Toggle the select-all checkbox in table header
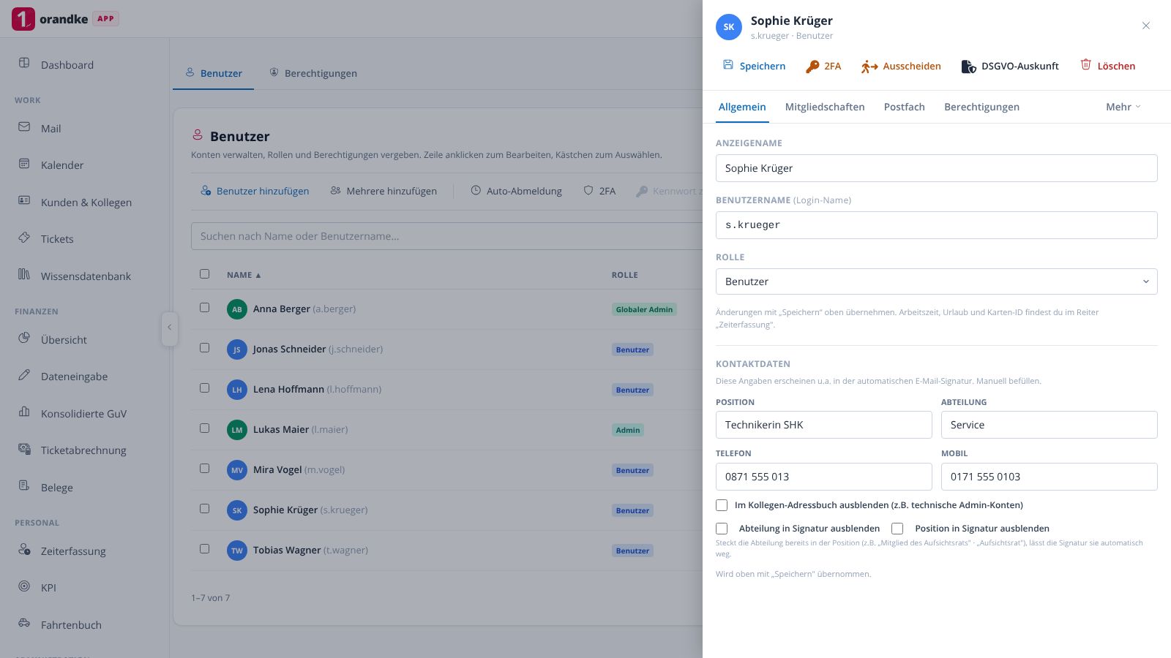The image size is (1171, 658). pos(204,274)
